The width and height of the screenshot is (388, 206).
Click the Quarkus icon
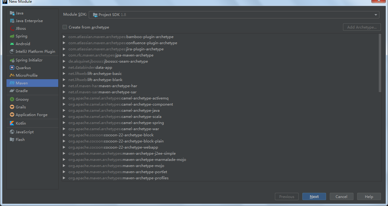(x=12, y=68)
